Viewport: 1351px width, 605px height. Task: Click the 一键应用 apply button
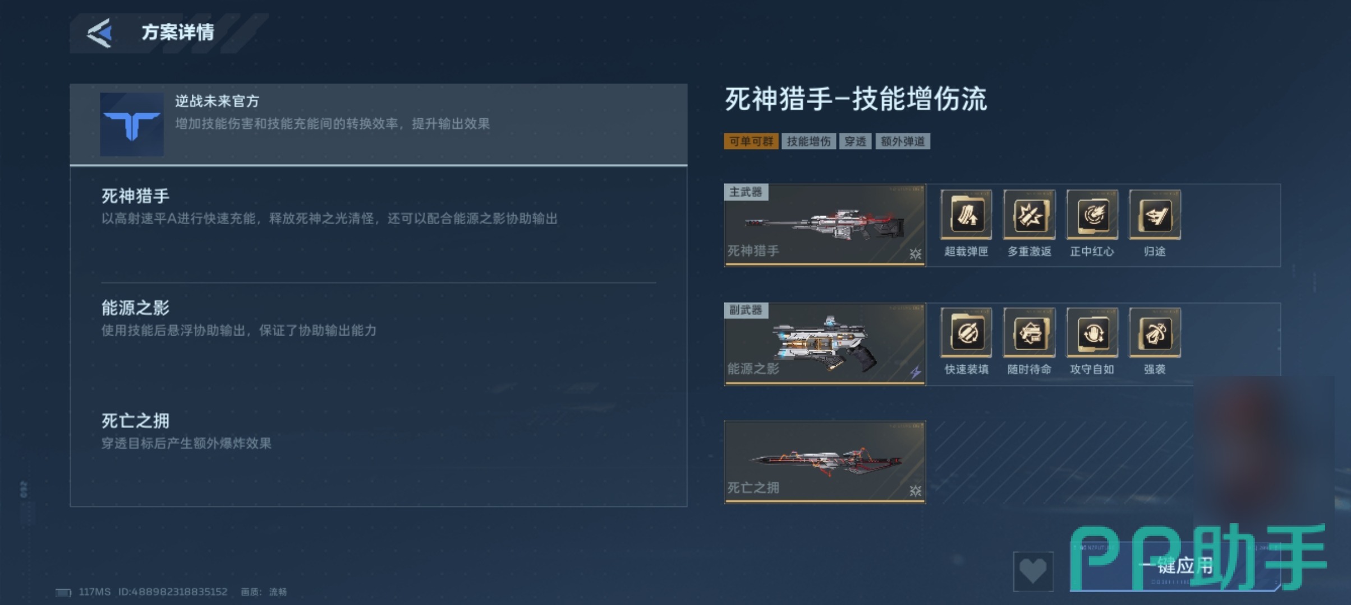coord(1175,566)
